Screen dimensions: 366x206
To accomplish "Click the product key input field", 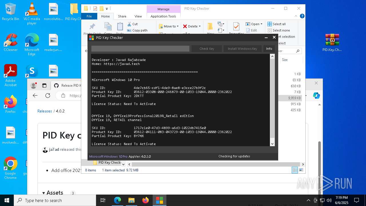I will coord(140,49).
